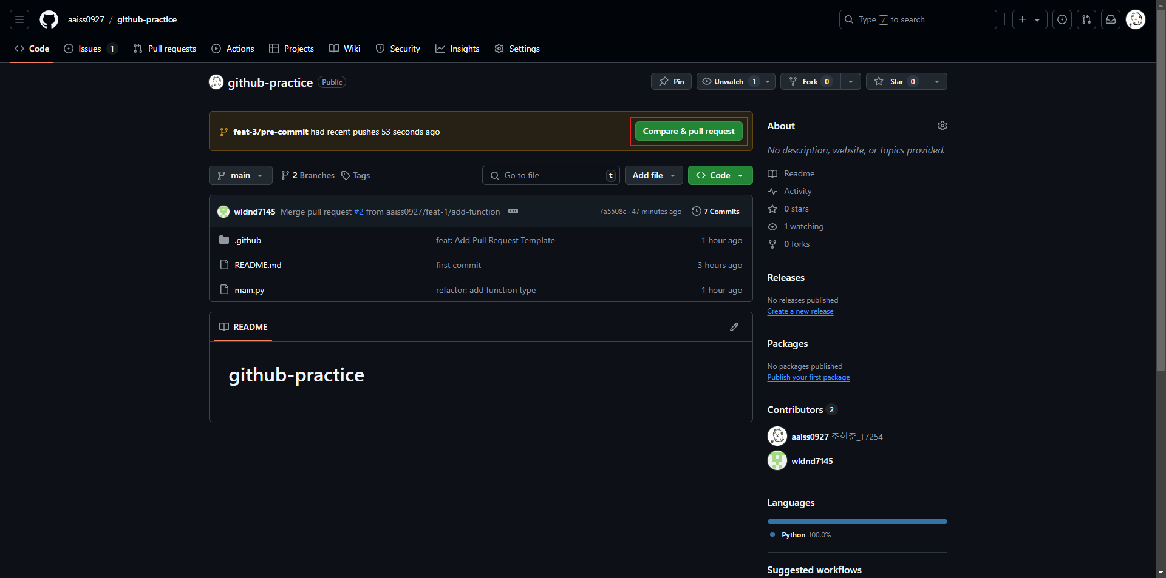Open commit 'refactor: add function type'

point(486,290)
